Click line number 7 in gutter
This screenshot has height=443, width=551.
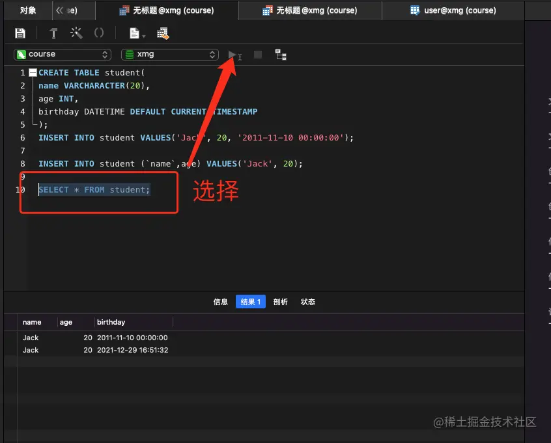point(23,151)
